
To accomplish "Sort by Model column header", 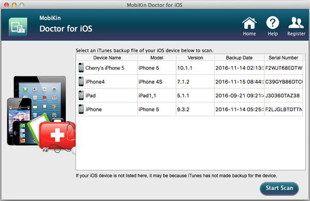I will coord(157,58).
